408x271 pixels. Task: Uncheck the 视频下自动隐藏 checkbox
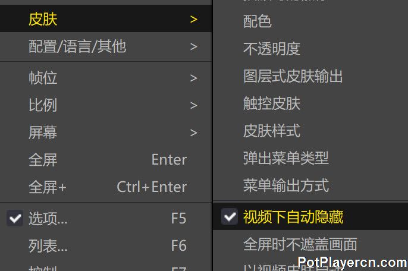click(x=230, y=216)
